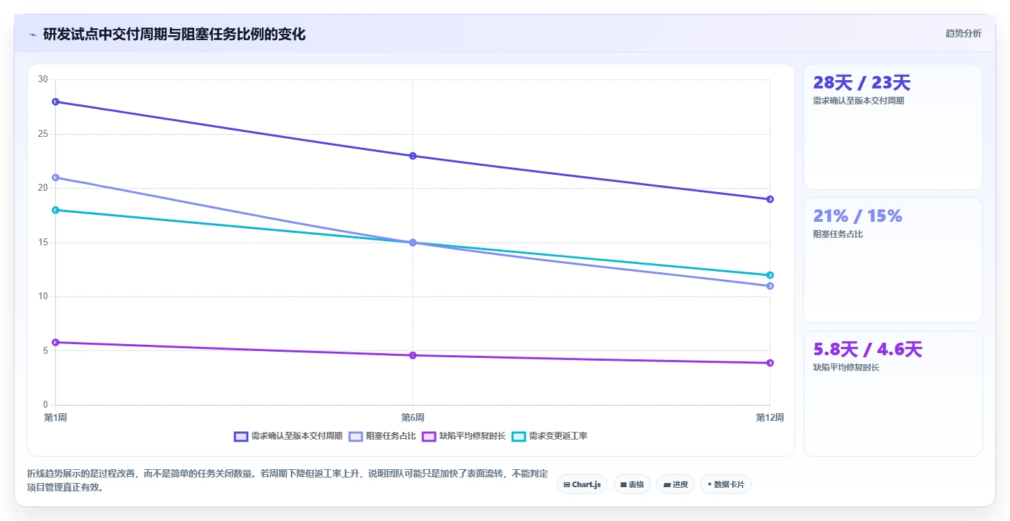Screen dimensions: 1010x521
Task: Click the table icon in the 表格 chip
Action: 623,485
